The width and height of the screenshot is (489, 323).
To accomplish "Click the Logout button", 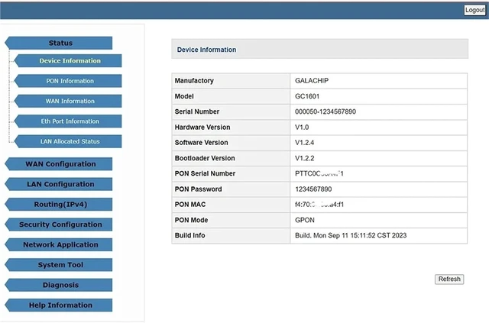I will click(474, 10).
